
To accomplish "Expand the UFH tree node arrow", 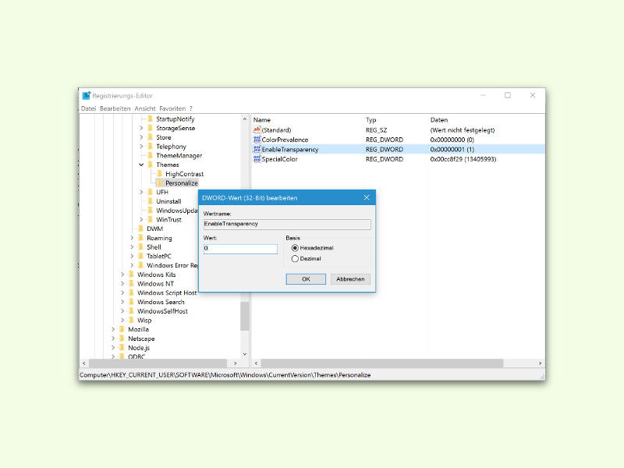I will [x=141, y=192].
